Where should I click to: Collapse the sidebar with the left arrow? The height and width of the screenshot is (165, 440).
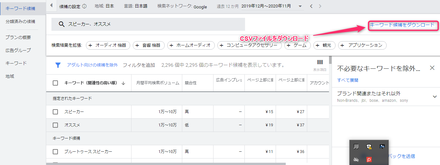51,6
